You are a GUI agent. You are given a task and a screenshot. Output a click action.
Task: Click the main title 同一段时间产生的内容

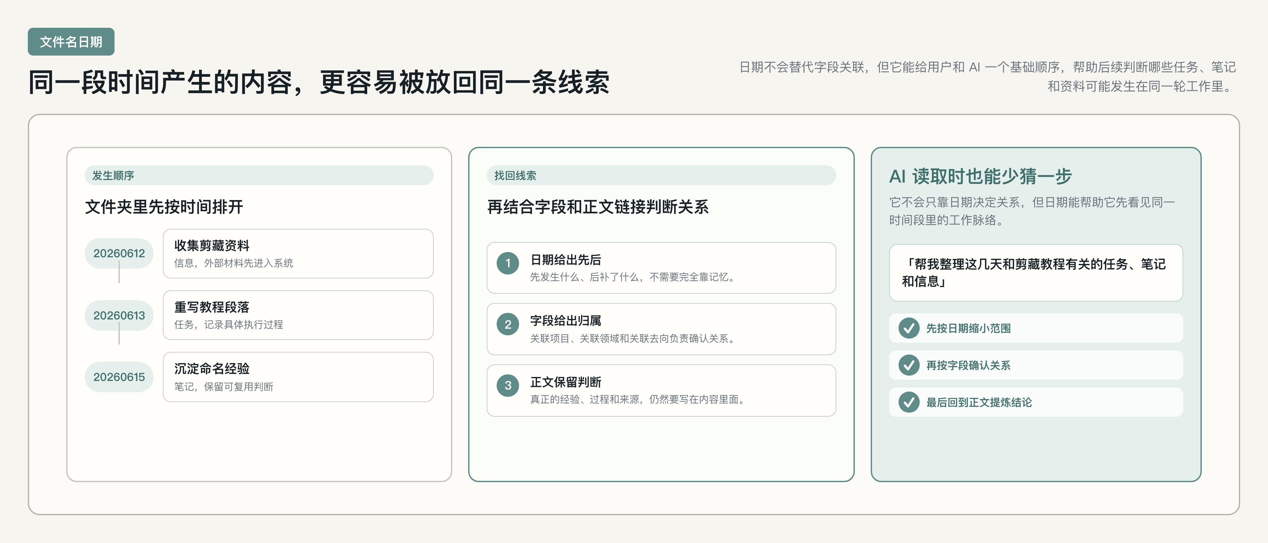pos(319,82)
